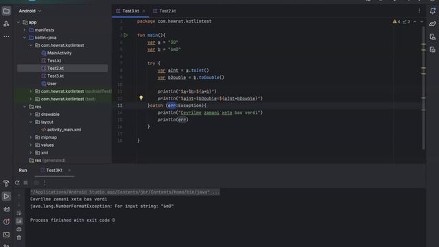Click the run gutter arrow beside fun main
439x247 pixels.
pyautogui.click(x=126, y=35)
